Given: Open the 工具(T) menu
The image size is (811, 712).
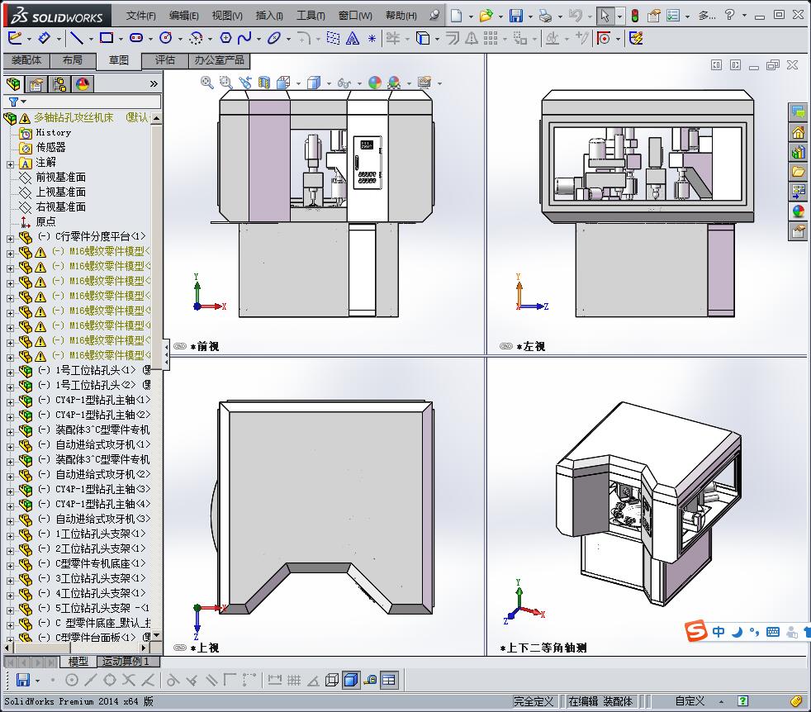Looking at the screenshot, I should tap(311, 16).
